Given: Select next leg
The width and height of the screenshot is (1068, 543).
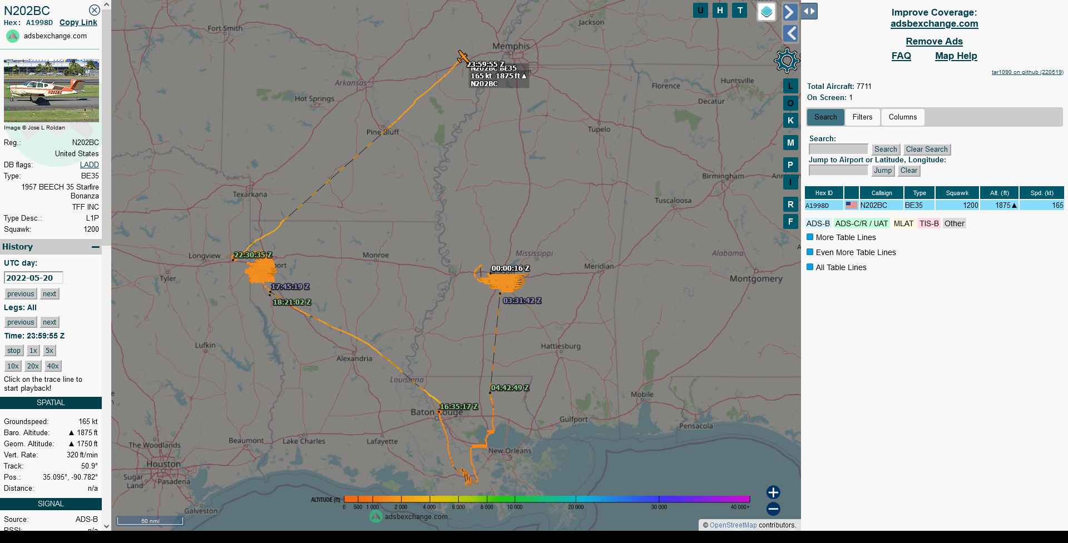Looking at the screenshot, I should [50, 322].
